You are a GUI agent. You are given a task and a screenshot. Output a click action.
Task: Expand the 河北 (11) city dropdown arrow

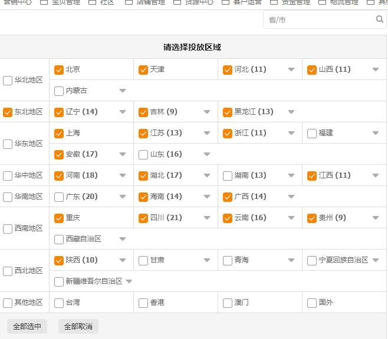click(x=291, y=69)
